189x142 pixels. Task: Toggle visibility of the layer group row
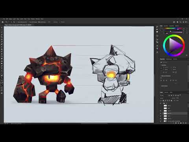click(161, 103)
